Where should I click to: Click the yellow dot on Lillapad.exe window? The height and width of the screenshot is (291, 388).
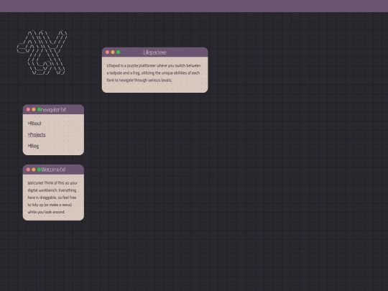[x=113, y=52]
